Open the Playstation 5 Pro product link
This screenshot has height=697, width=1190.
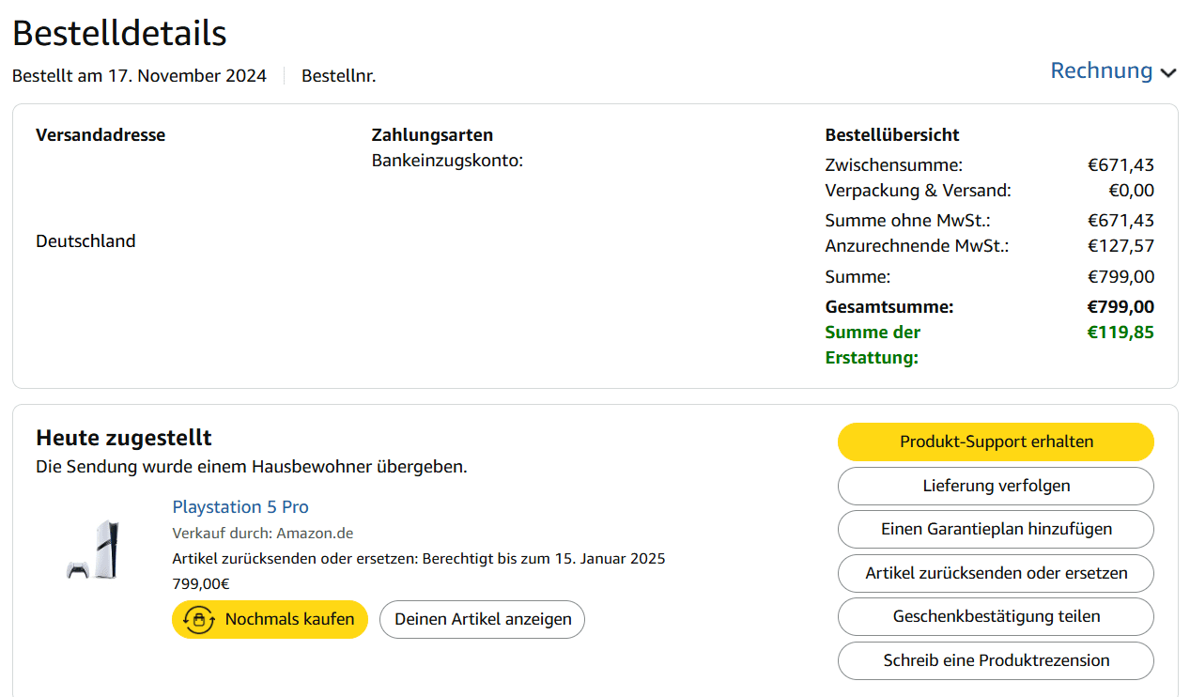240,507
